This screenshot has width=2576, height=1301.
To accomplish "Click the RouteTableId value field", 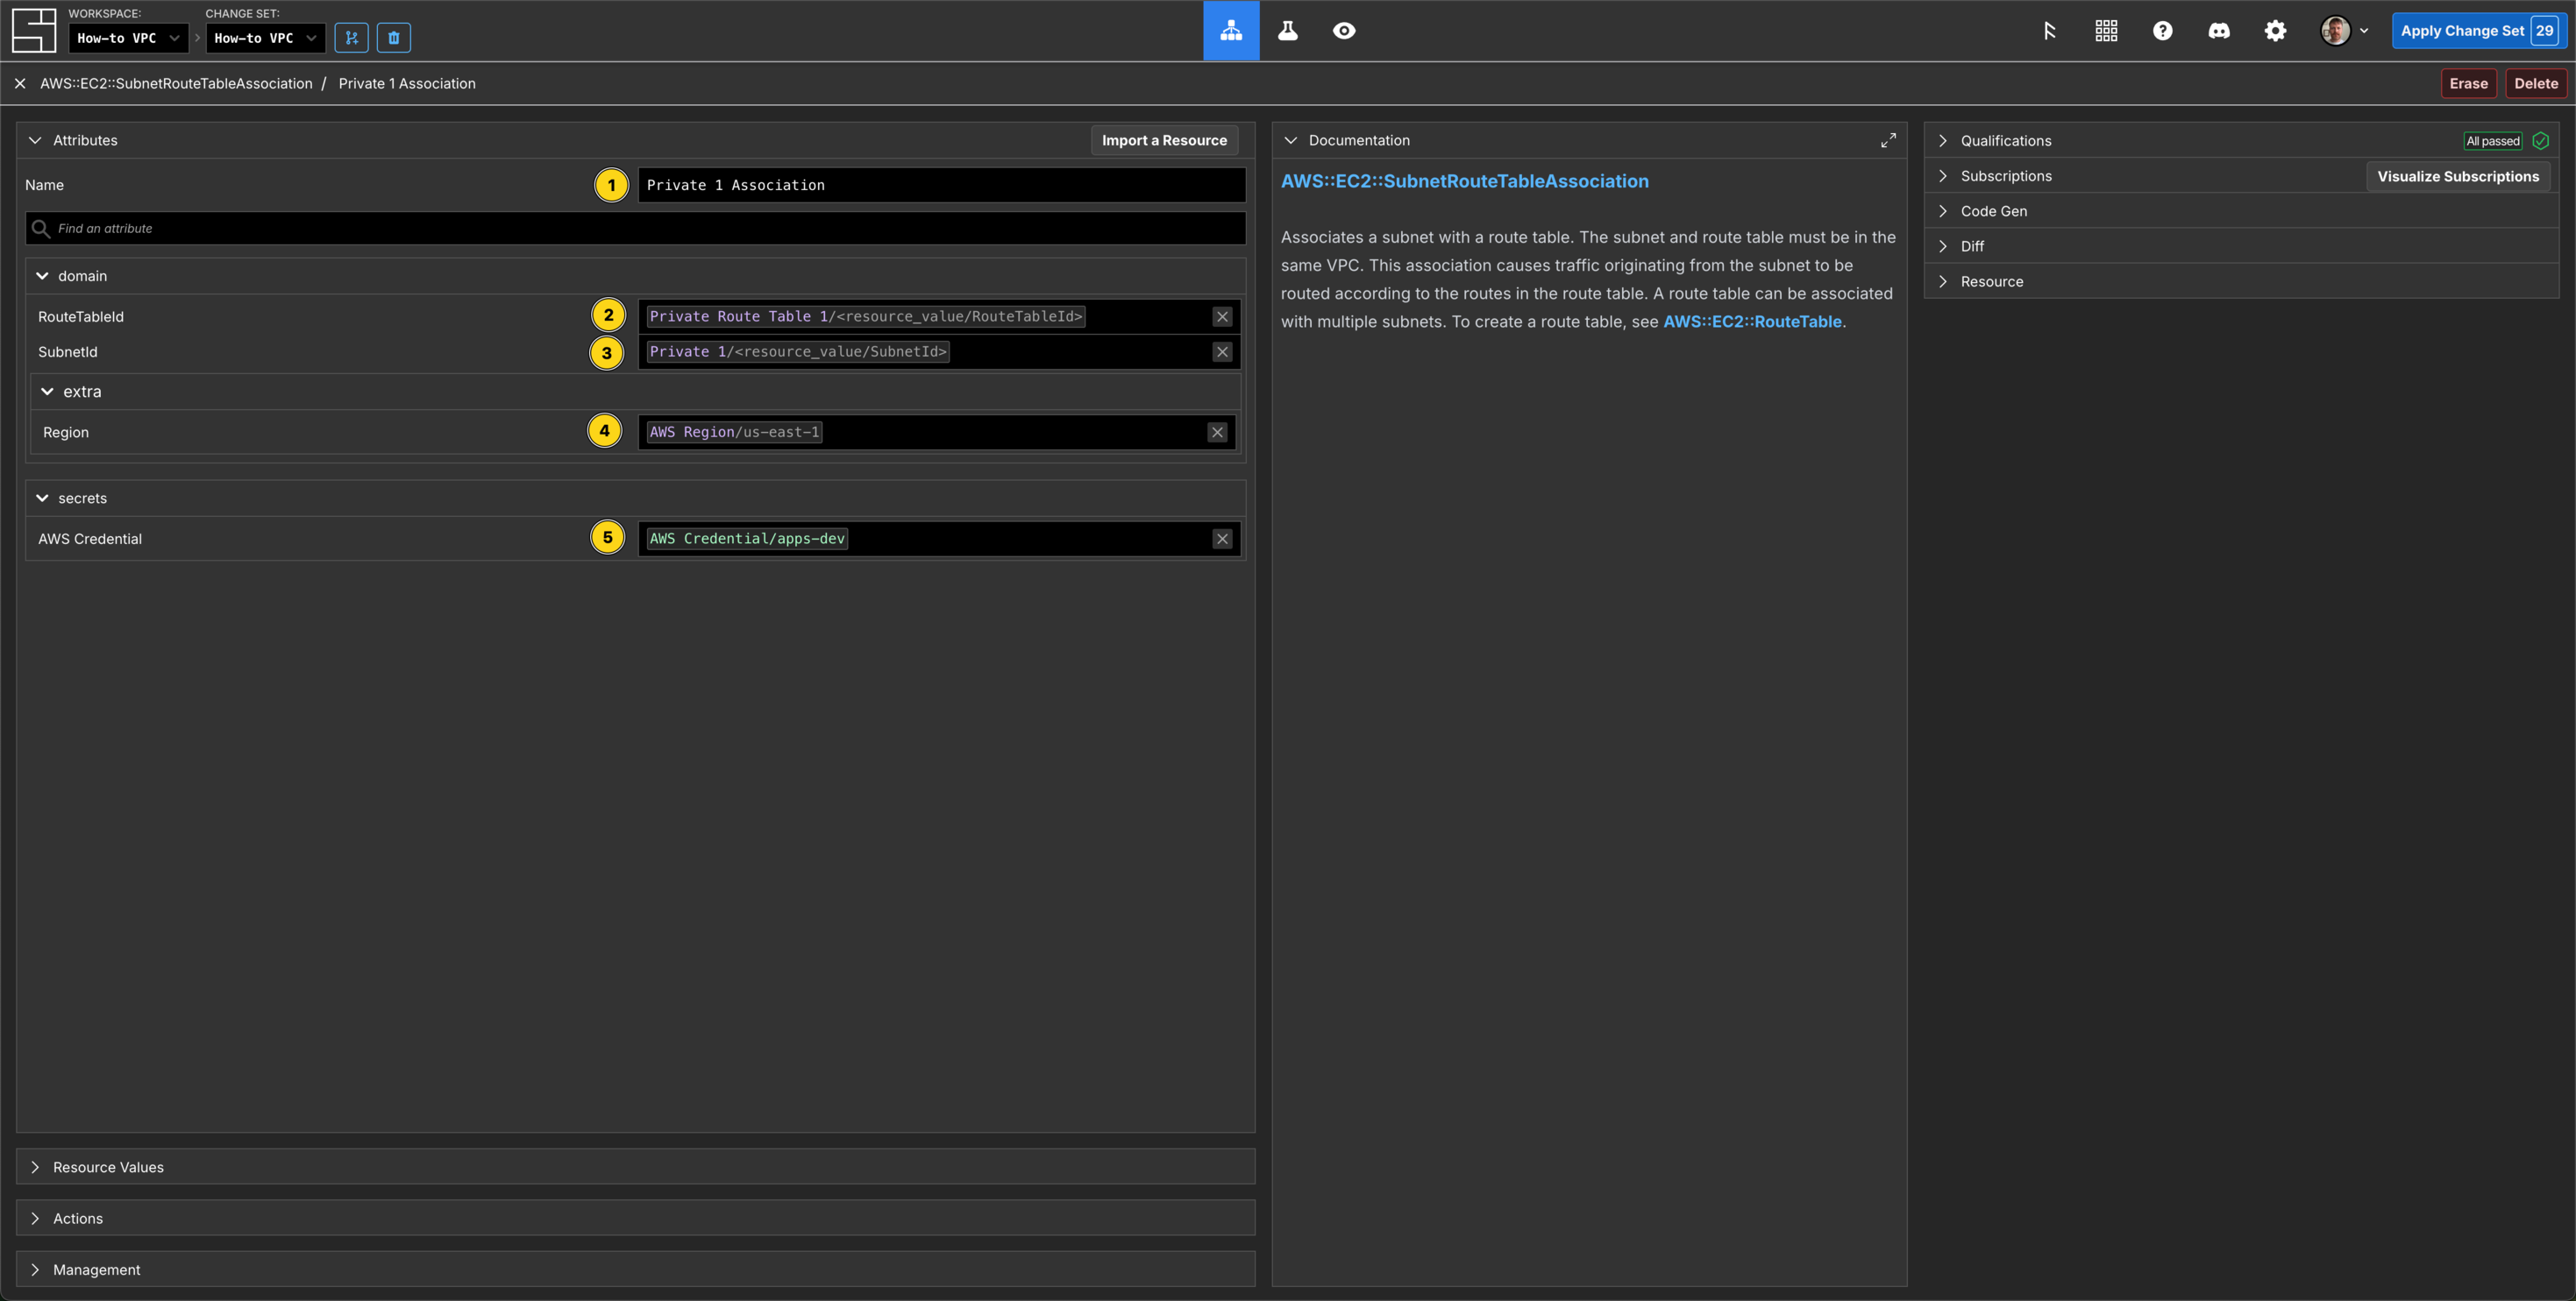I will click(938, 317).
